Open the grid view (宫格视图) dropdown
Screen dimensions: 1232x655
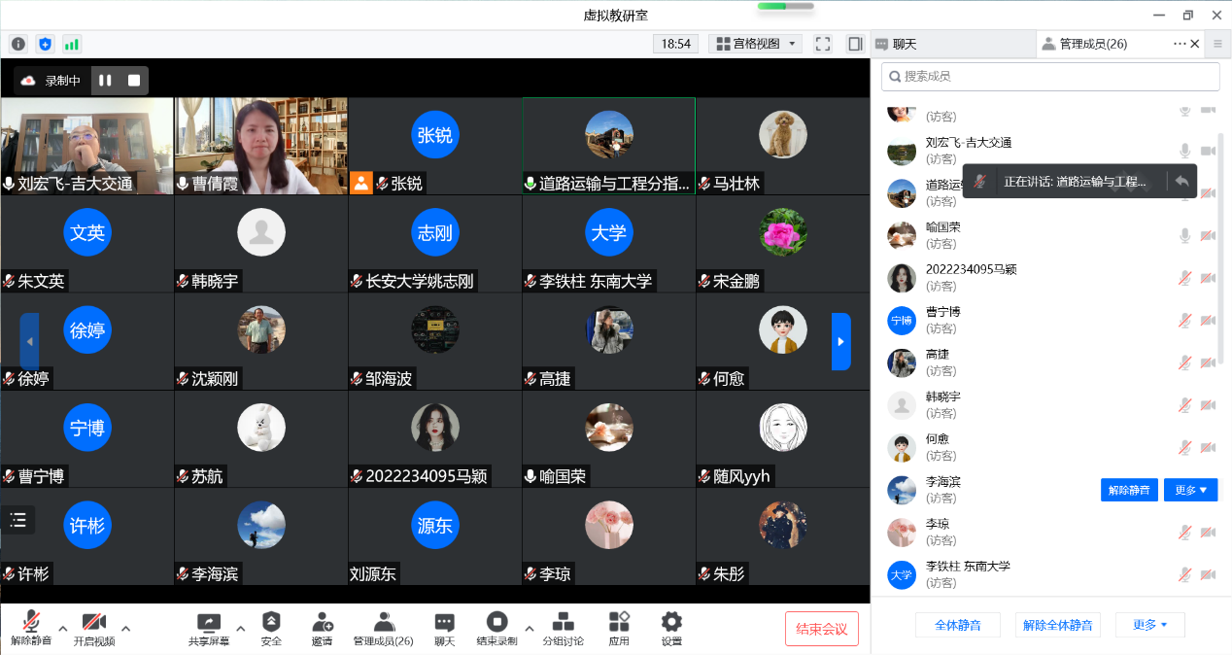(x=755, y=44)
